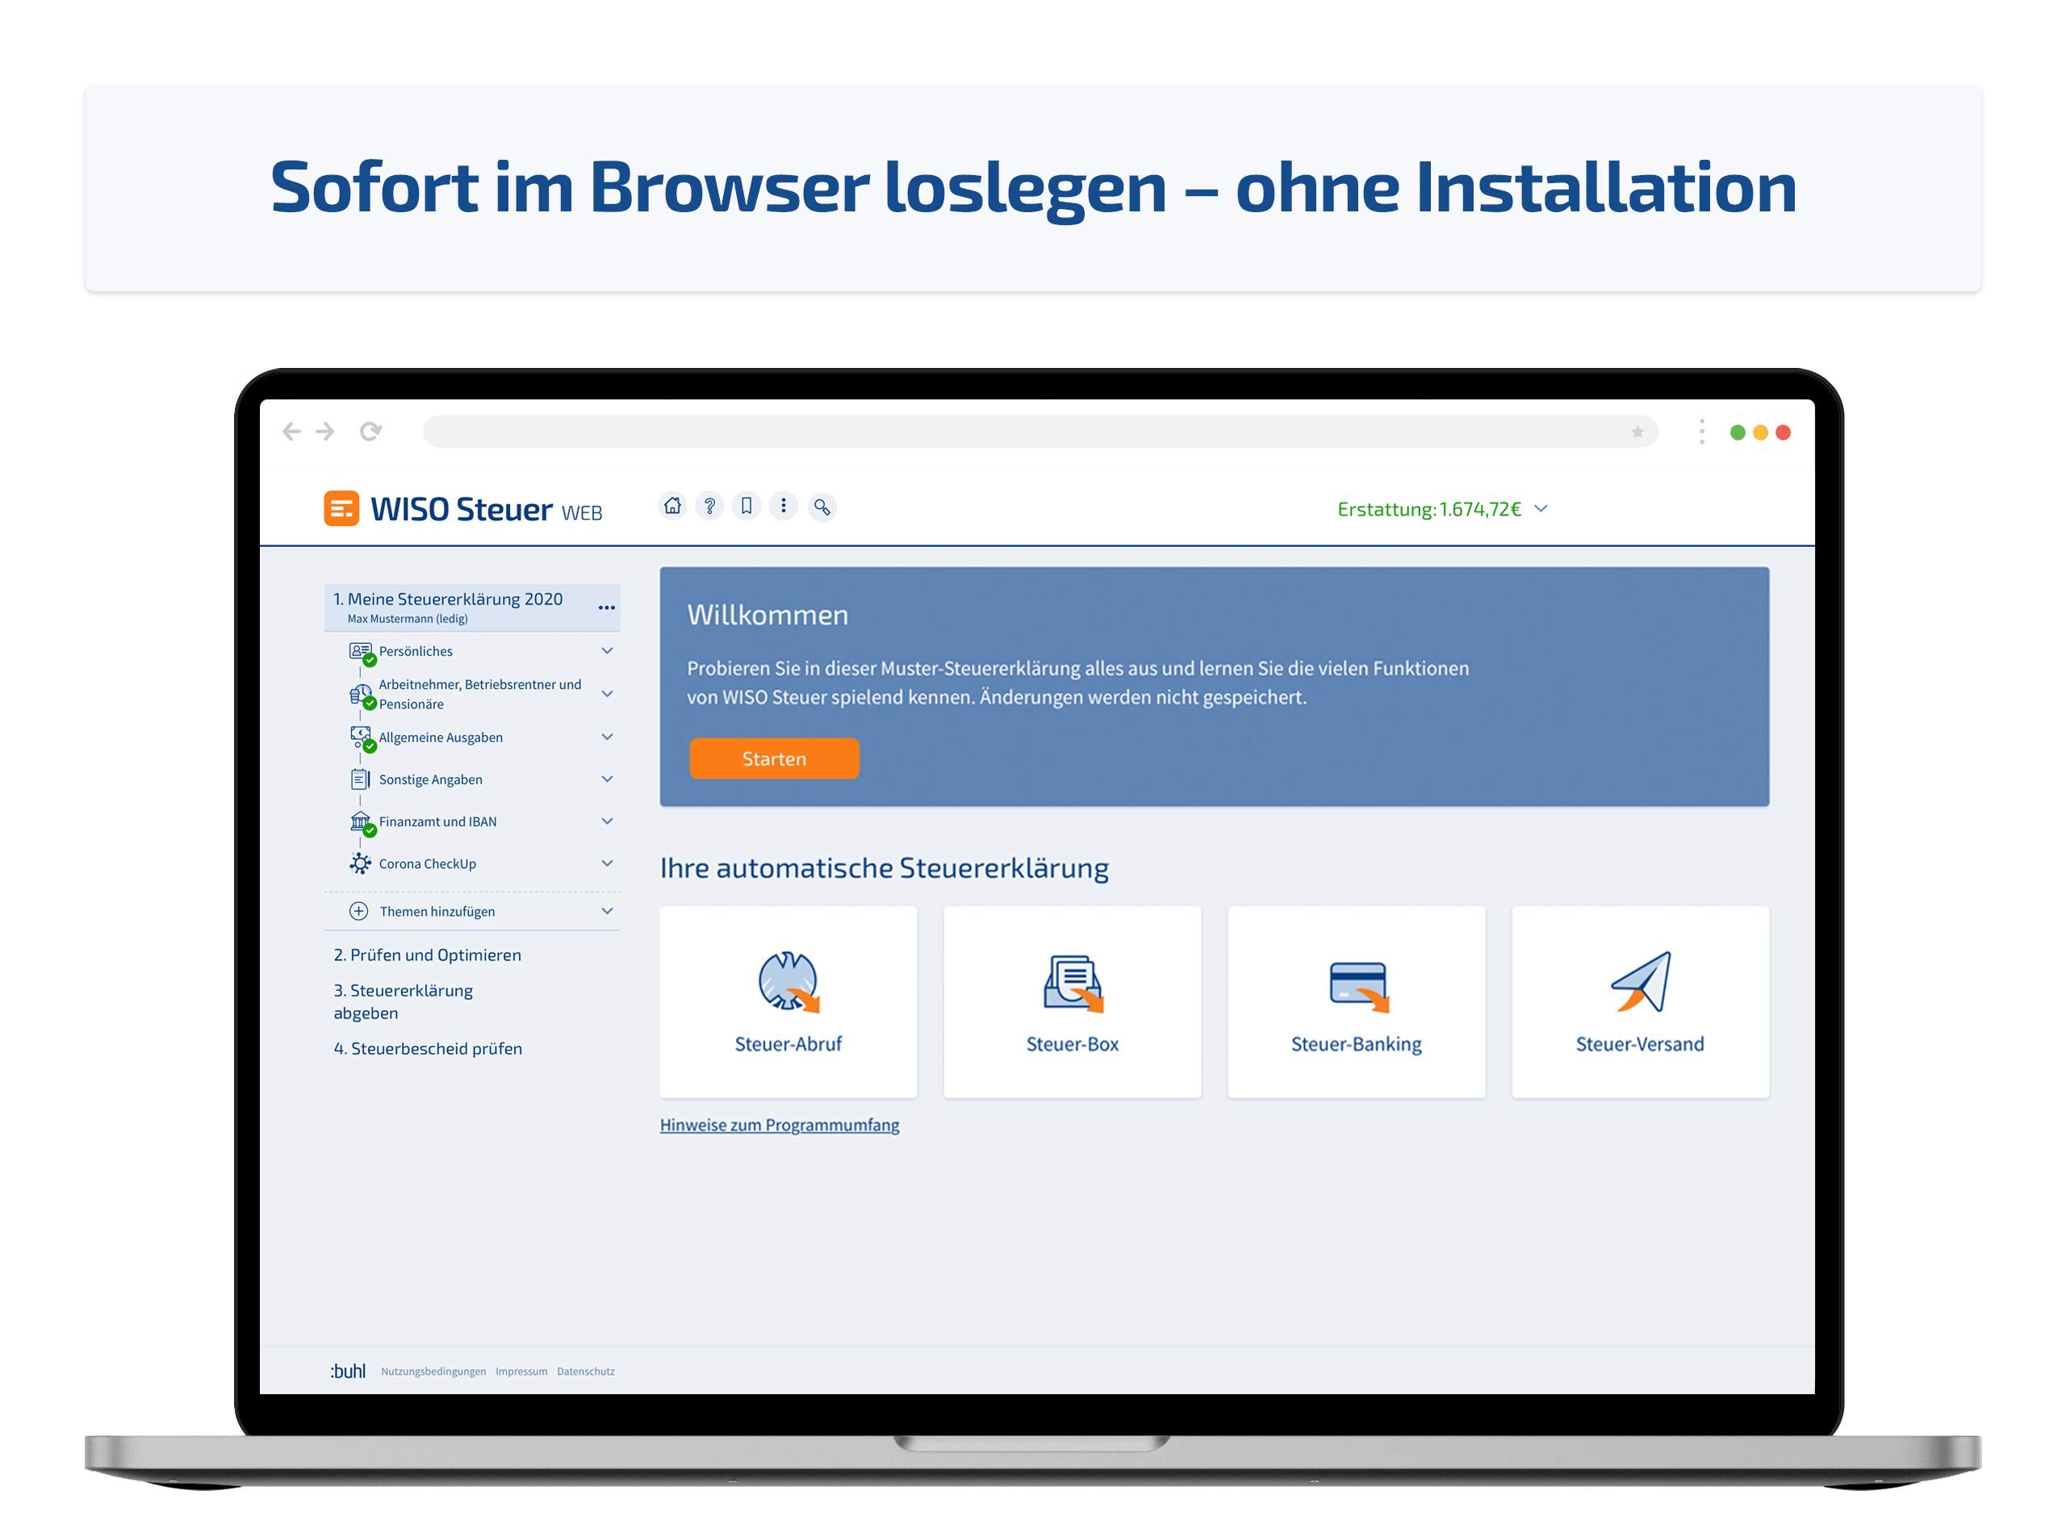Go to the home icon in WISO toolbar
Viewport: 2066px width, 1533px height.
click(672, 506)
